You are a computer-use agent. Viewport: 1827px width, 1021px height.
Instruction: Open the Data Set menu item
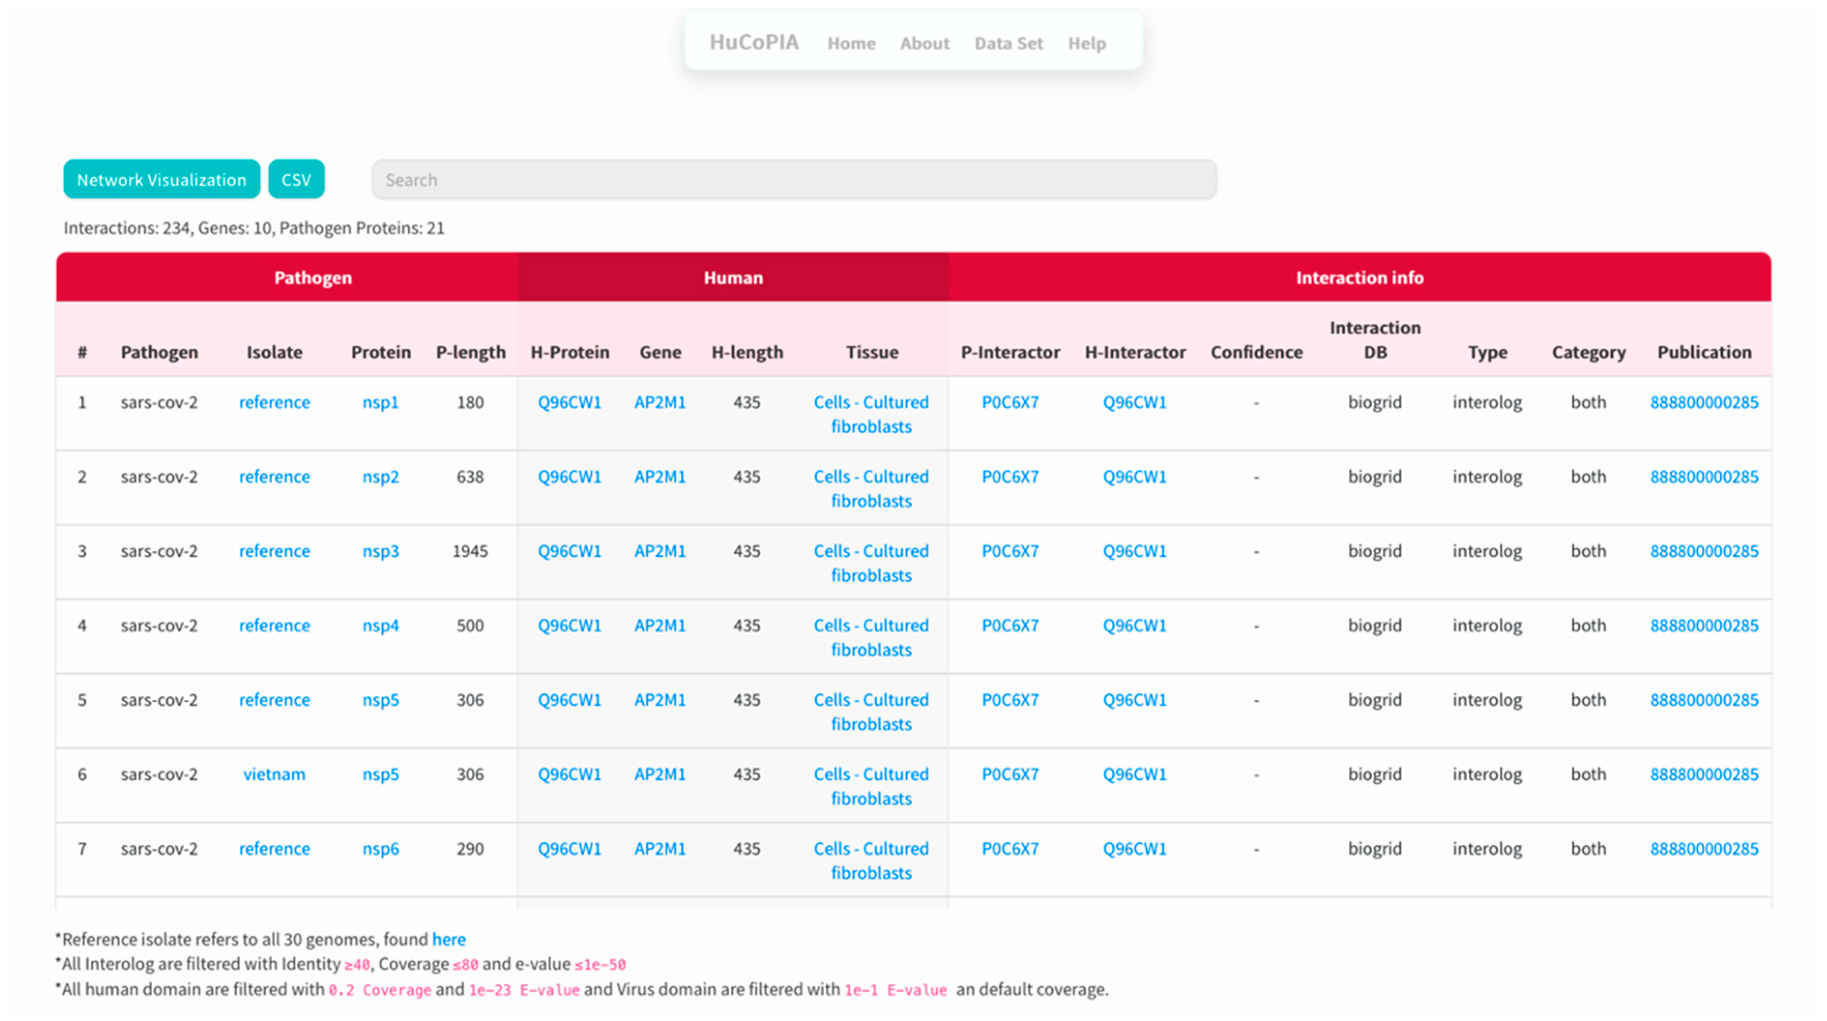(x=1008, y=43)
